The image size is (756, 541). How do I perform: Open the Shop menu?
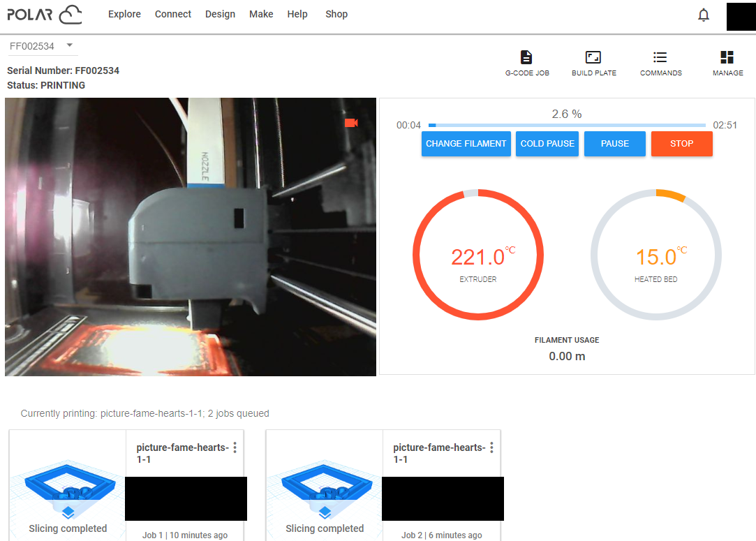(336, 15)
